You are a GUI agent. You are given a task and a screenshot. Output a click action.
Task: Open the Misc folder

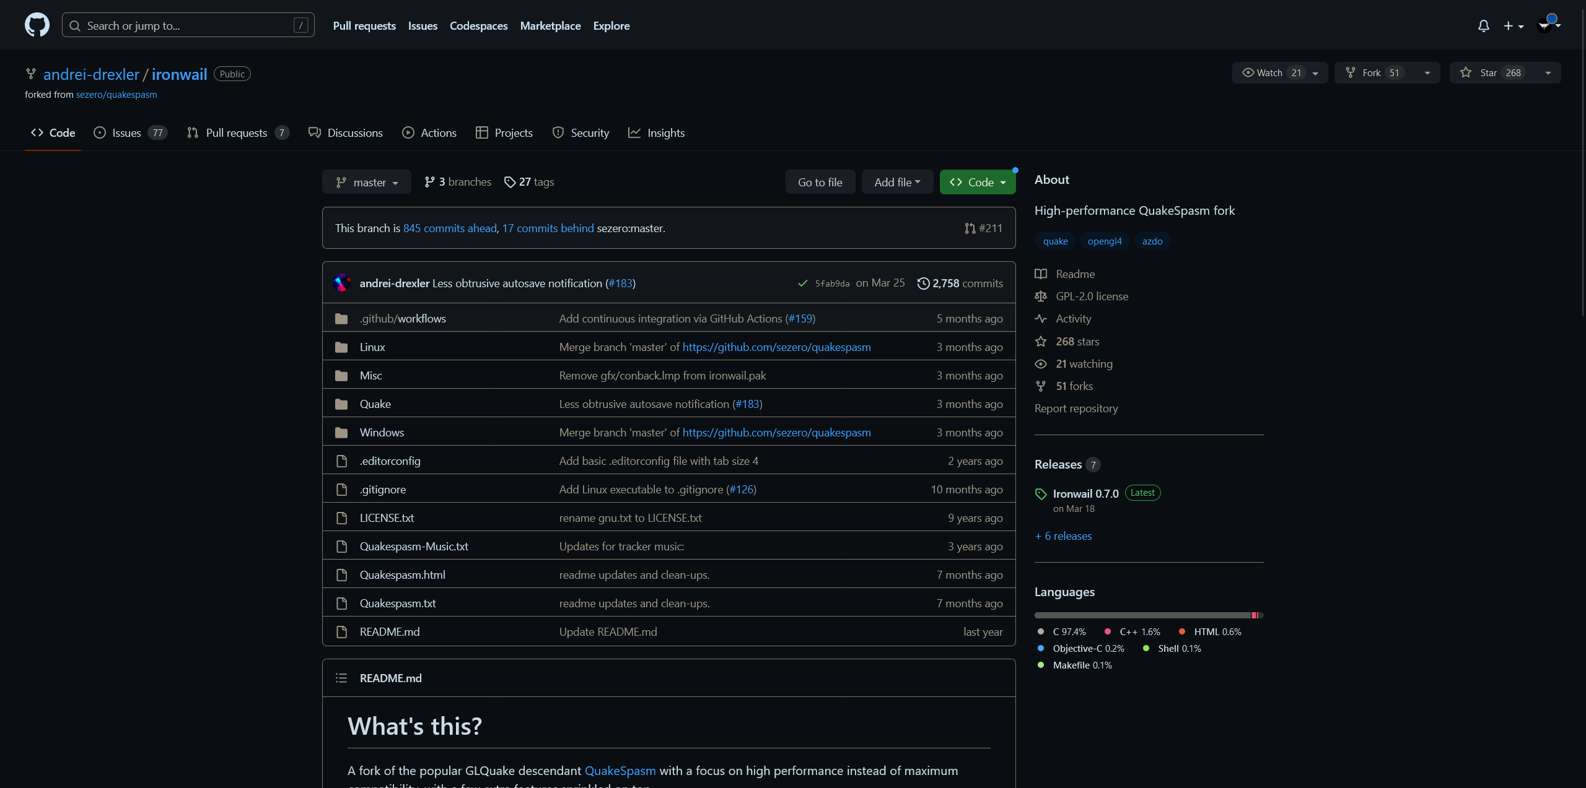pyautogui.click(x=371, y=376)
